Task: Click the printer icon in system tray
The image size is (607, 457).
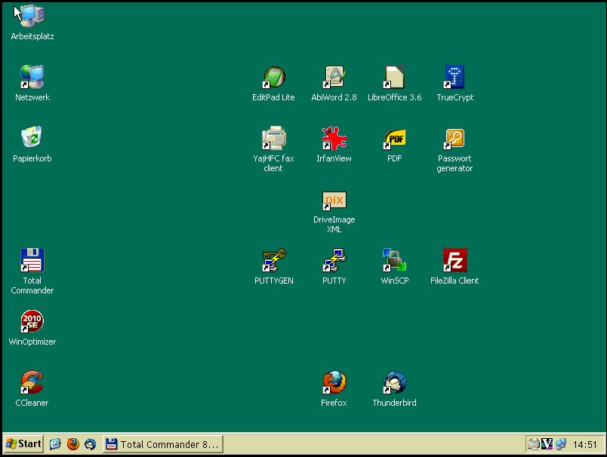Action: 534,444
